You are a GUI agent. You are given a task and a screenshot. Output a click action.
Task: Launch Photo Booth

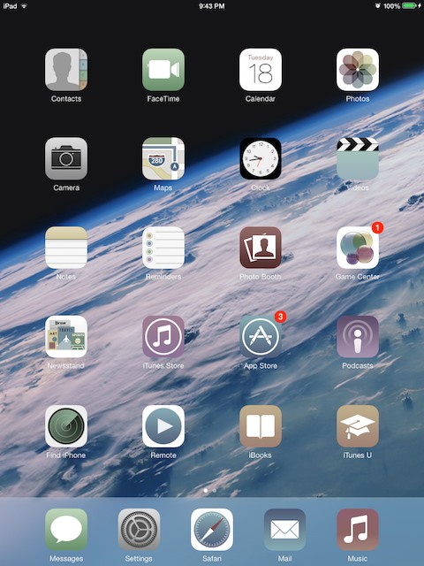pyautogui.click(x=261, y=248)
